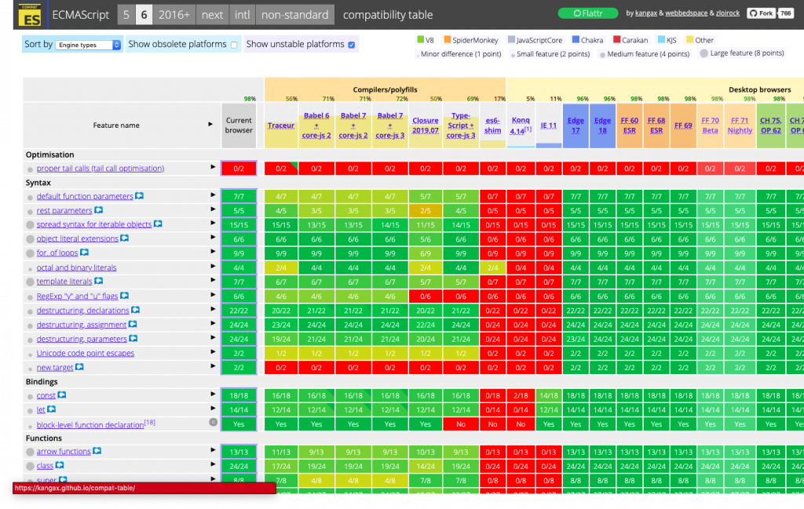
Task: Open flag icon beside RegExp y and u flags
Action: tap(125, 296)
